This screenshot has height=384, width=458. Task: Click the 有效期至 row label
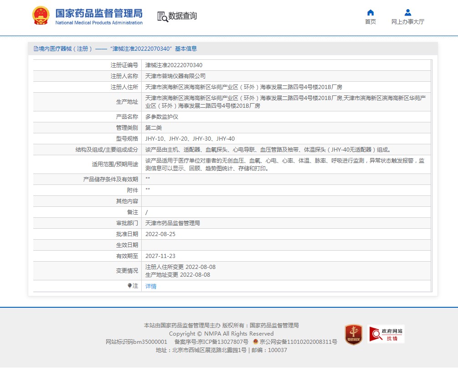point(127,256)
